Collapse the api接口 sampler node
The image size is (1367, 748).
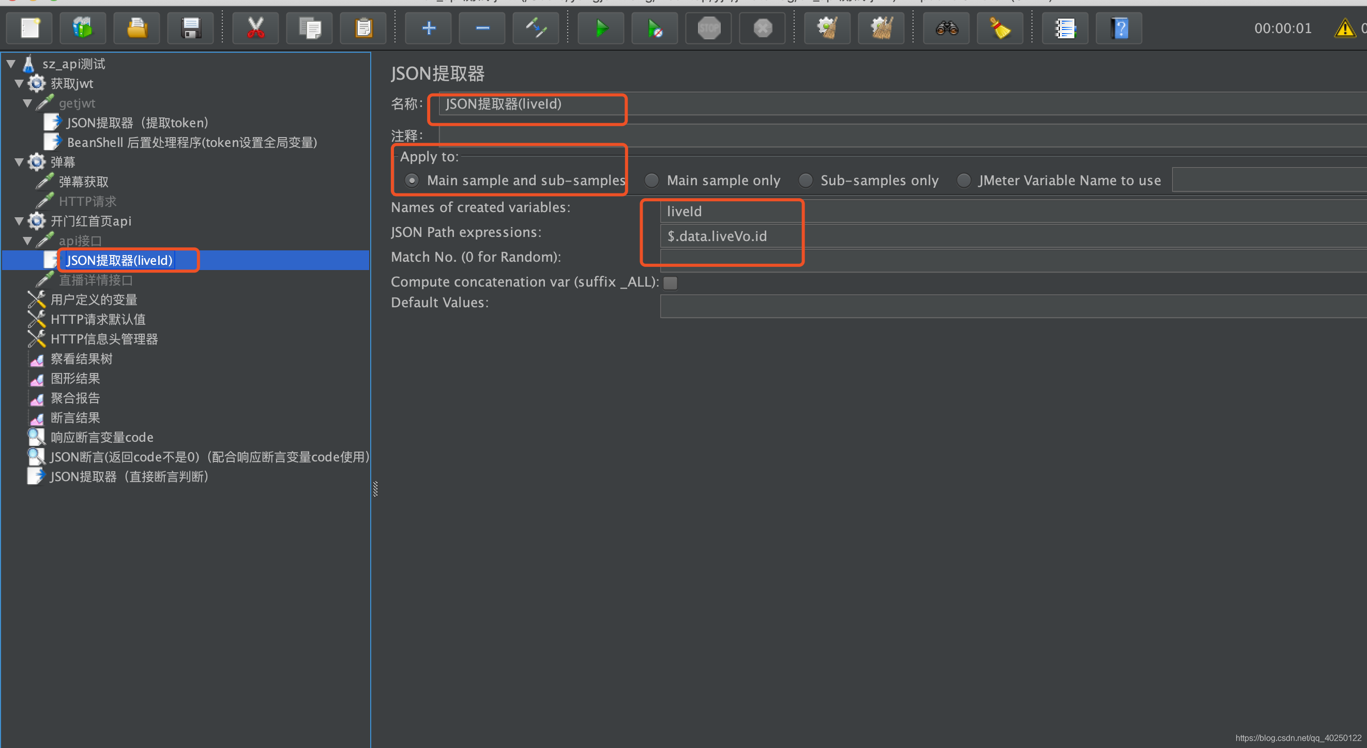click(27, 241)
